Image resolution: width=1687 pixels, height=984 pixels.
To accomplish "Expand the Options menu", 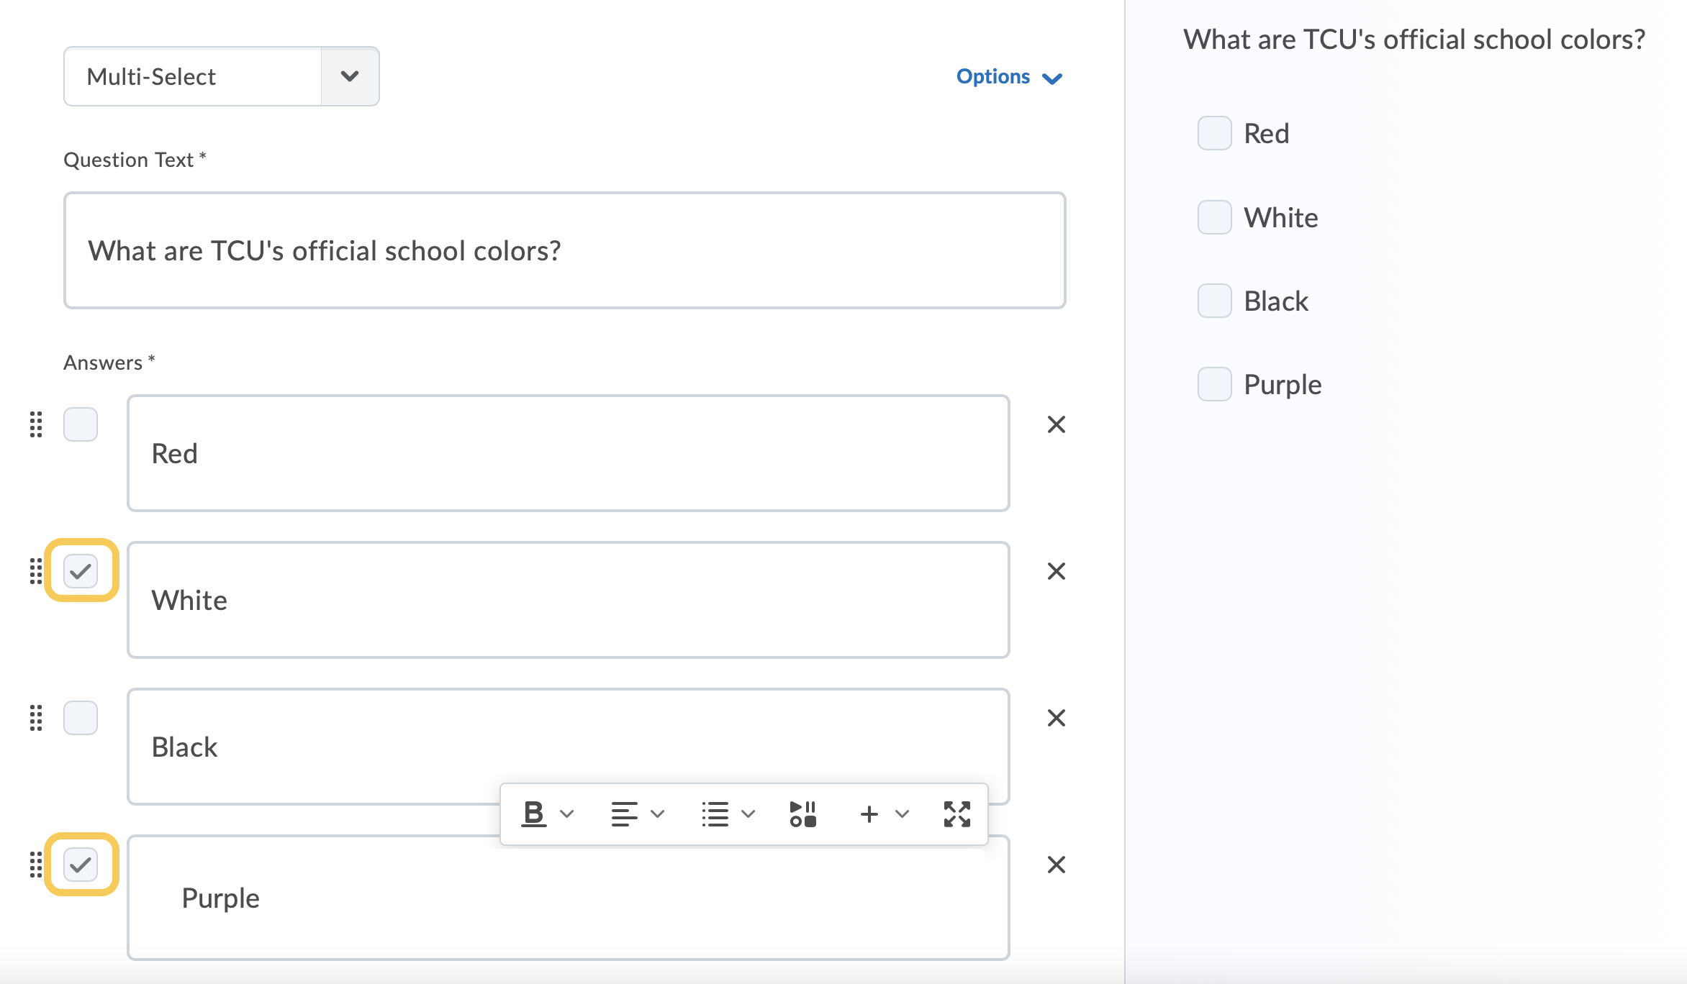I will [1009, 77].
